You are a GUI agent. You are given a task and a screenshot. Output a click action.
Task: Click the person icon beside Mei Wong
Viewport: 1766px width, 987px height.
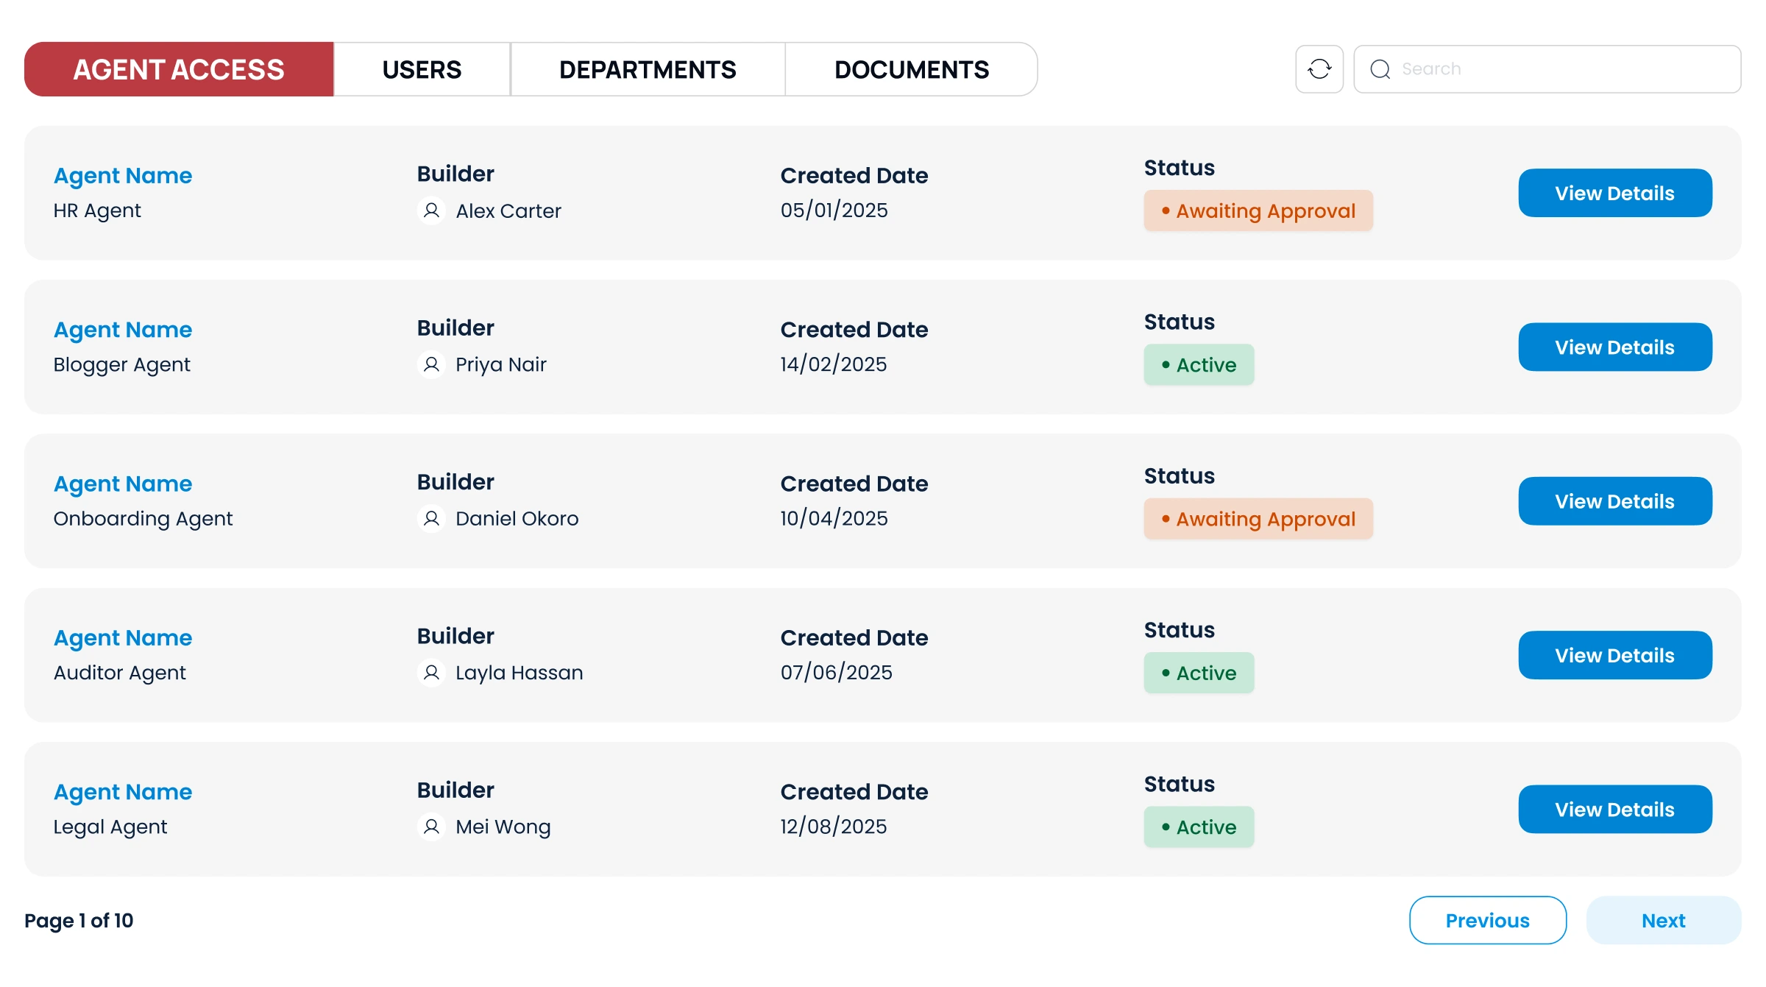coord(432,827)
